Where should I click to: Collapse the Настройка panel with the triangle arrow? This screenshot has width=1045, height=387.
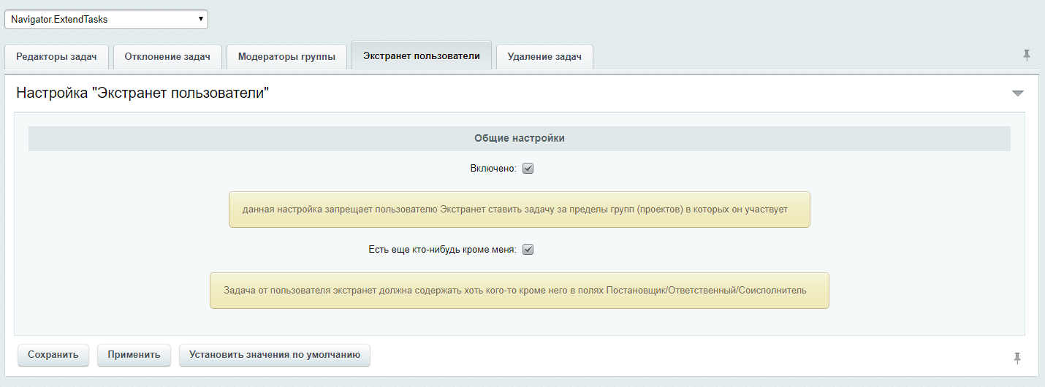pyautogui.click(x=1018, y=93)
